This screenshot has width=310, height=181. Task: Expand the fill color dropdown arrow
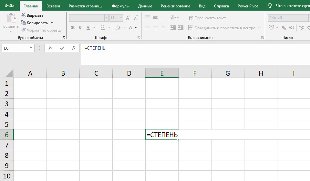click(x=124, y=28)
